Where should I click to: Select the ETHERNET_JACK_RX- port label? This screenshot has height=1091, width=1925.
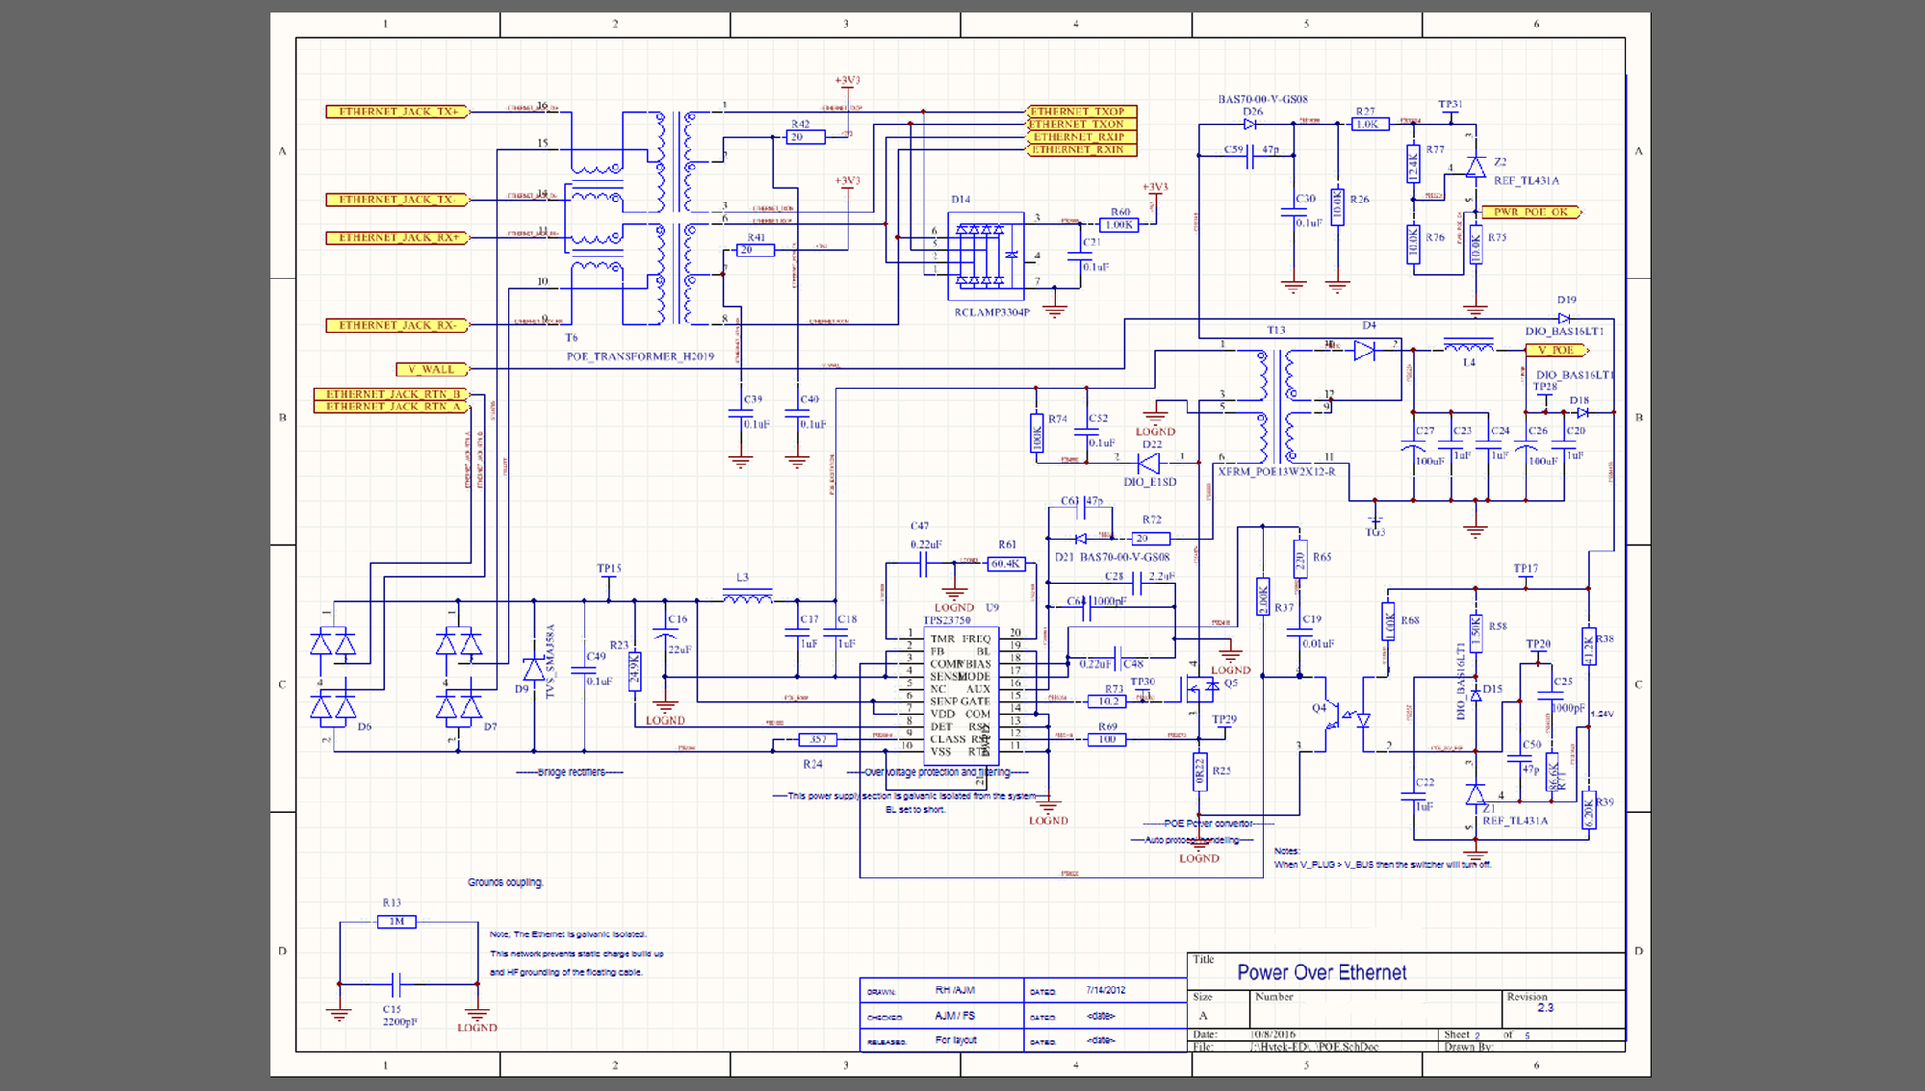(x=398, y=325)
